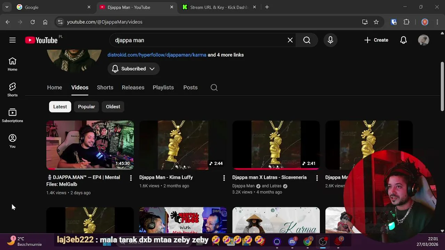This screenshot has width=445, height=250.
Task: Open options menu for Sicaveneria video
Action: pos(317,178)
